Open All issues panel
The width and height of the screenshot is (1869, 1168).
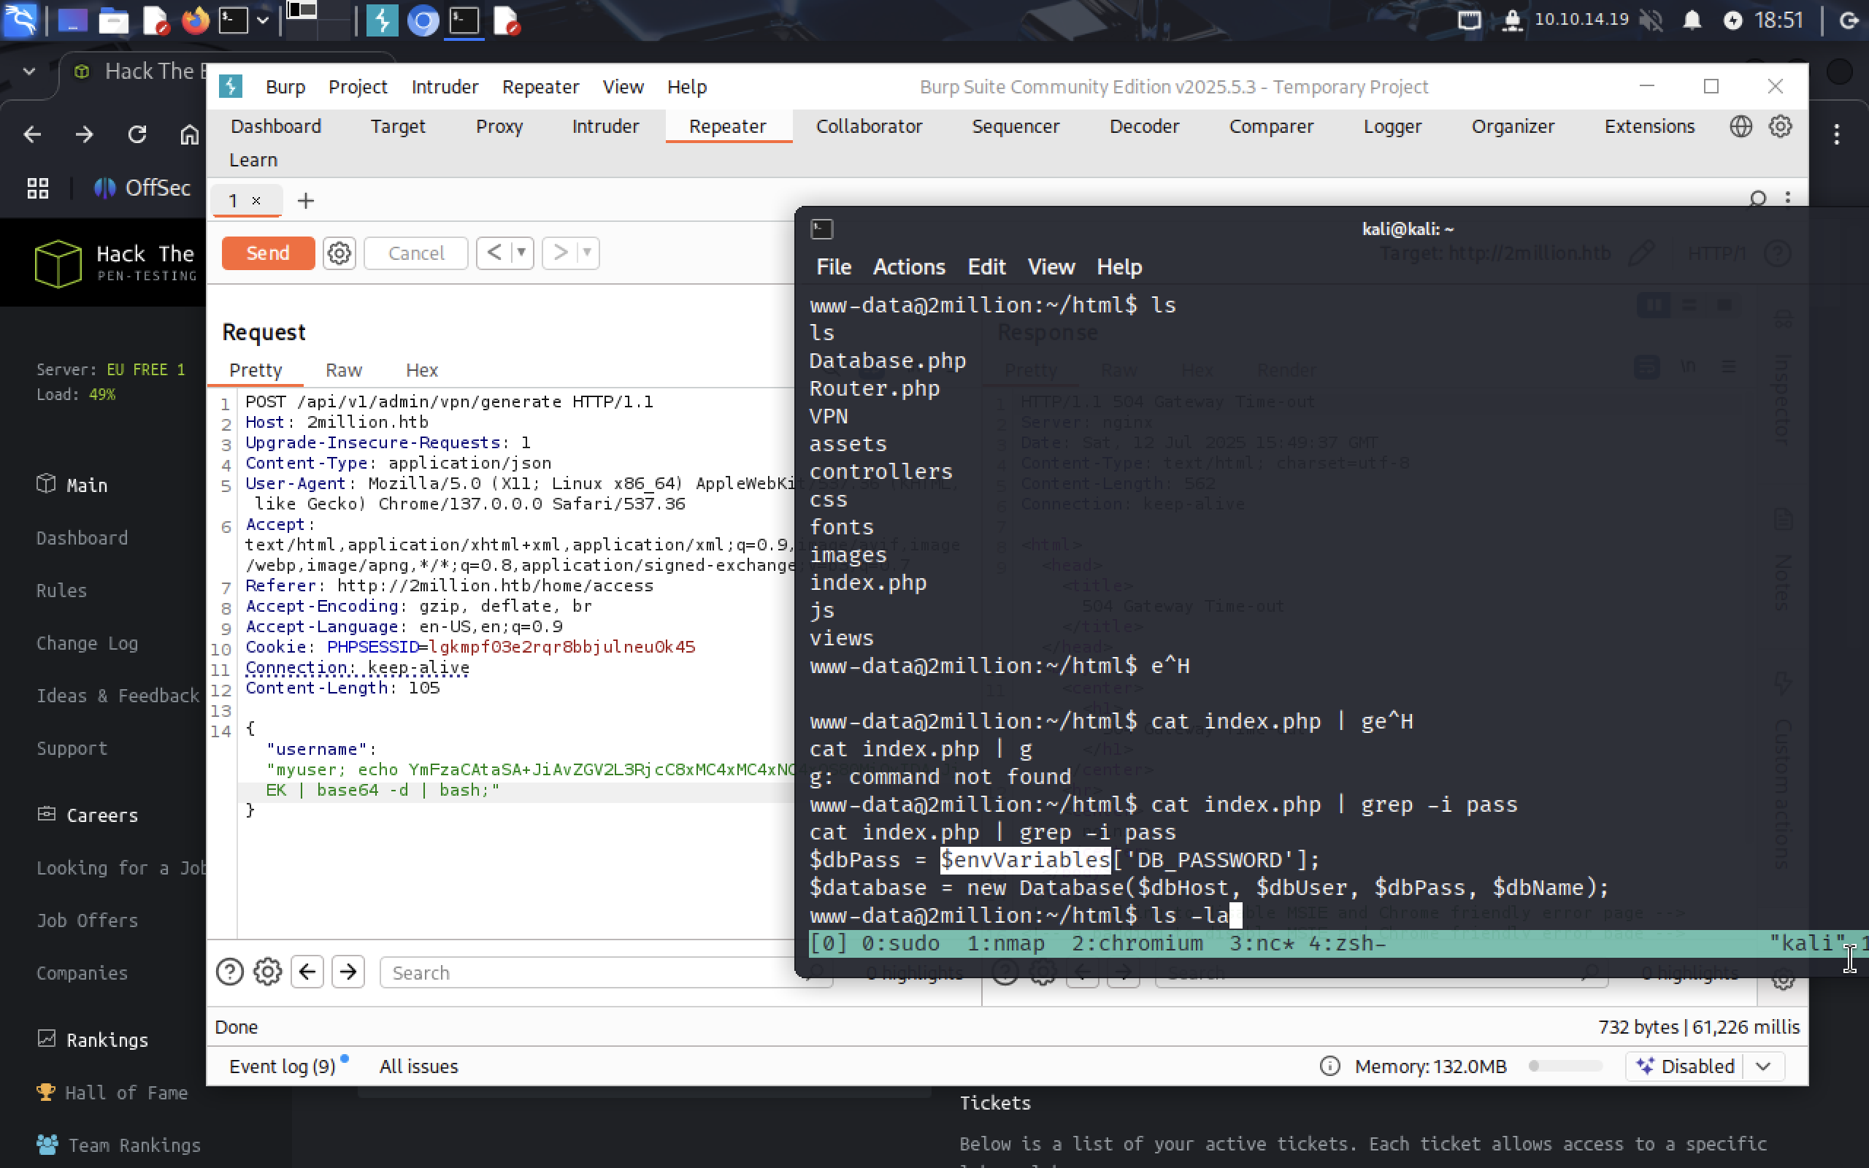point(418,1066)
